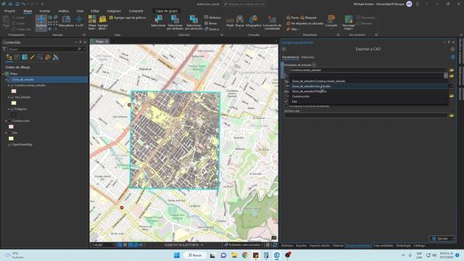The width and height of the screenshot is (464, 261).
Task: Click Borrar selection in ribbon
Action: point(211,23)
